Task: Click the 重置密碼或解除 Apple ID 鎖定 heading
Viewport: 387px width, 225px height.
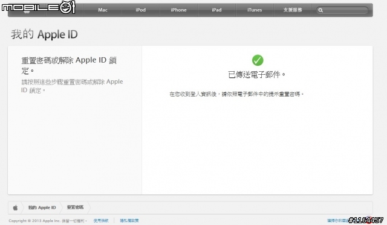Action: pyautogui.click(x=69, y=65)
